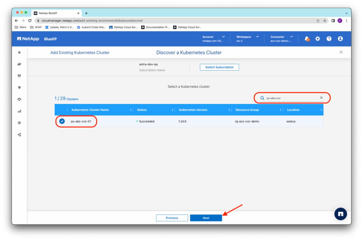Open the protection shield sidebar icon
Screen dimensions: 363x240
tap(20, 88)
